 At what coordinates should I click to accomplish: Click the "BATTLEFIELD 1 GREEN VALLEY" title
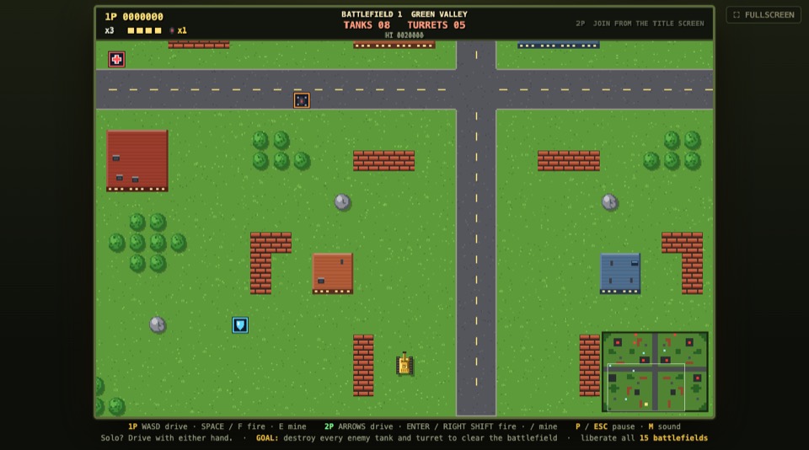(x=404, y=14)
